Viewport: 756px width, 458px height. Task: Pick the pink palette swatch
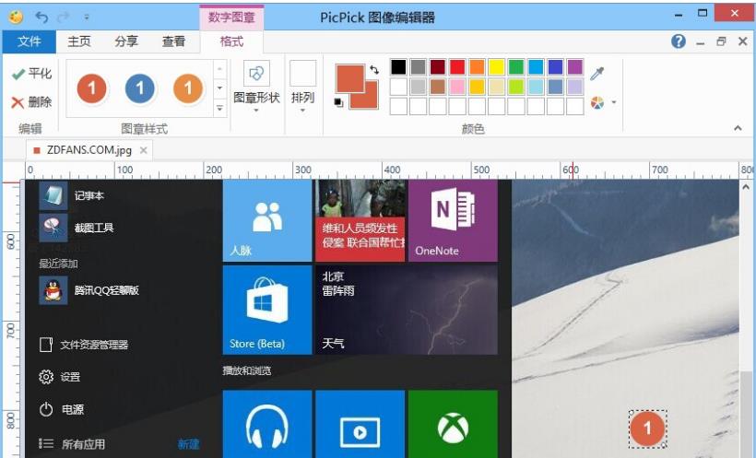tap(457, 87)
